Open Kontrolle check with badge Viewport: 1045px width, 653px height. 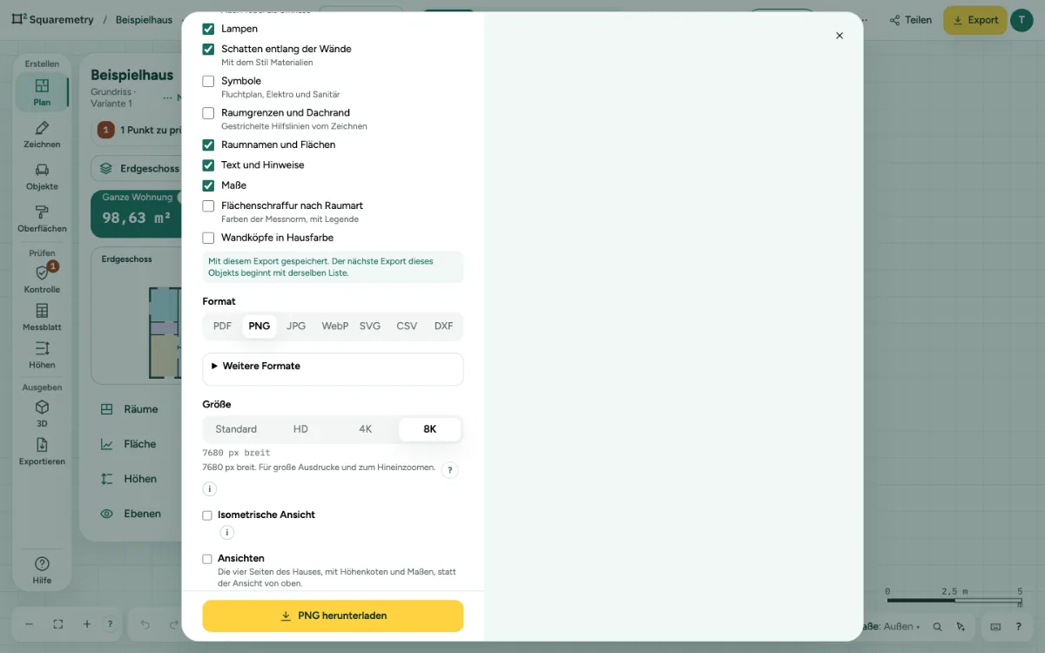[x=42, y=279]
